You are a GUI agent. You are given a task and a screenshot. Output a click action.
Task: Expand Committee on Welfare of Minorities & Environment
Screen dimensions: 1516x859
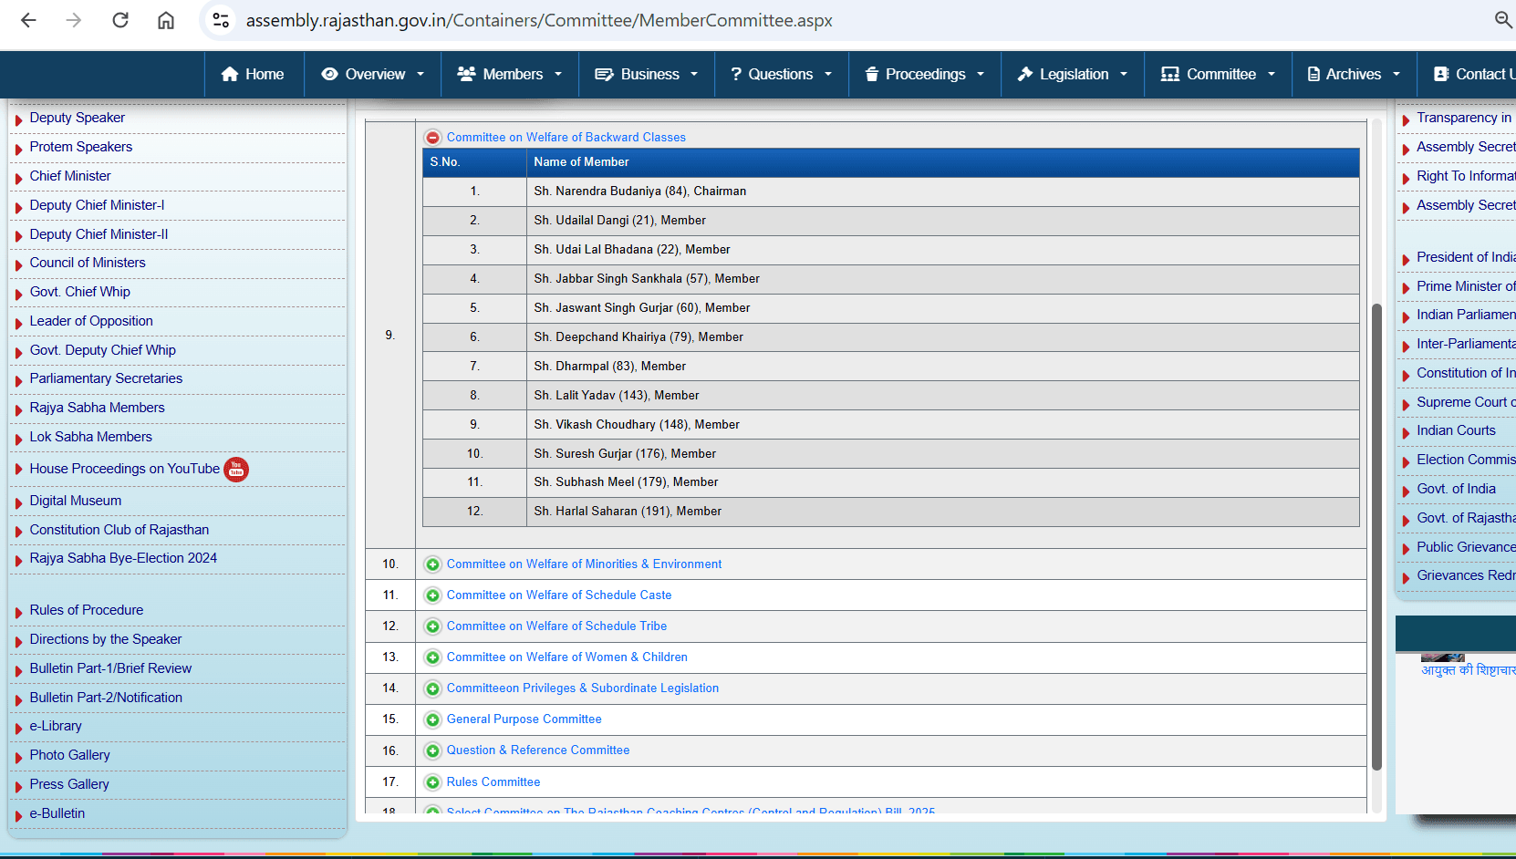[433, 564]
